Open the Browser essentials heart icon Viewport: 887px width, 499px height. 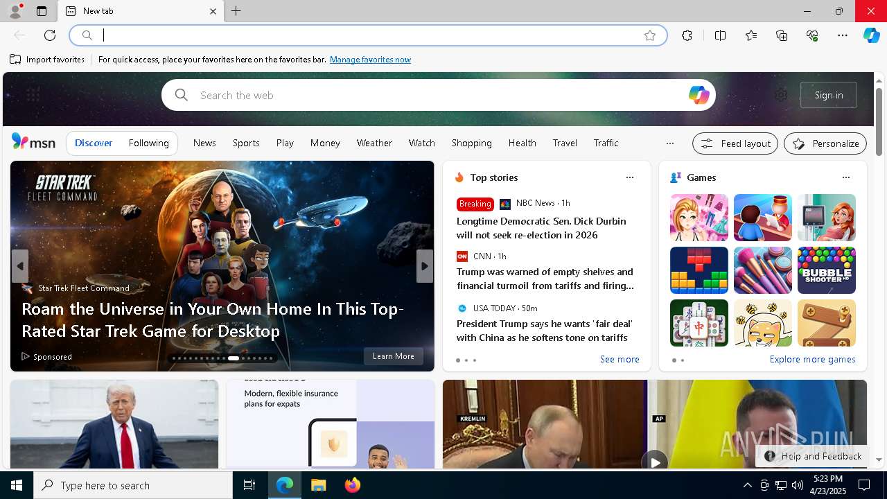(812, 35)
